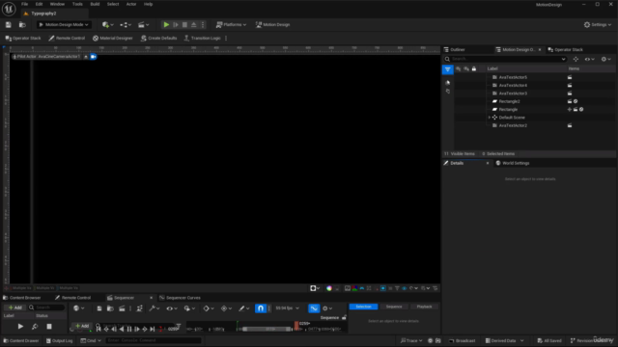This screenshot has width=618, height=347.
Task: Open the File menu
Action: 24,4
